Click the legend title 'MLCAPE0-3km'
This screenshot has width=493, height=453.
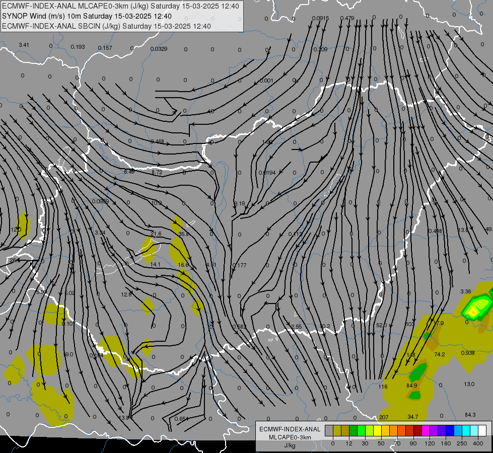(x=290, y=437)
